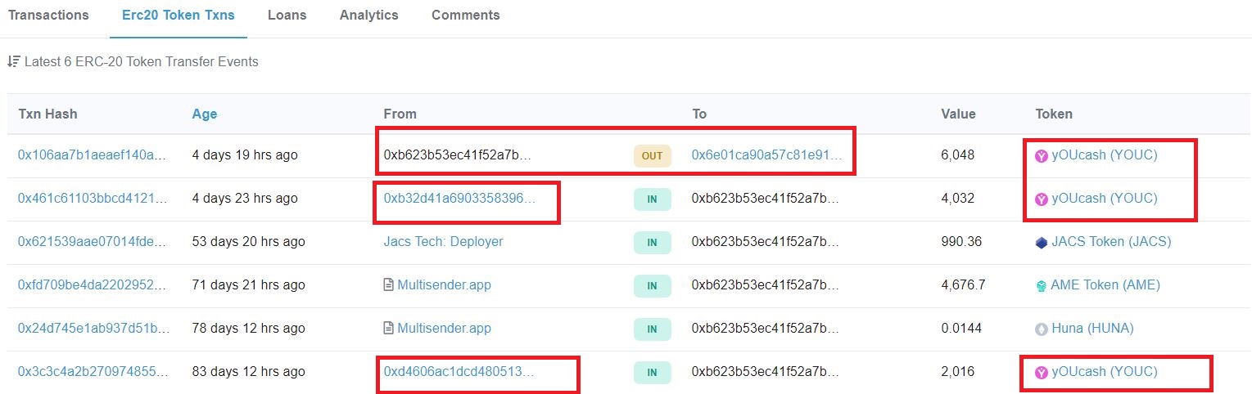
Task: Open the Analytics tab
Action: coord(369,15)
